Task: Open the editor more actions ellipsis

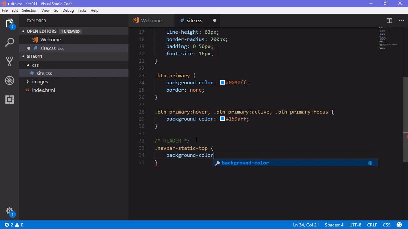Action: coord(401,20)
